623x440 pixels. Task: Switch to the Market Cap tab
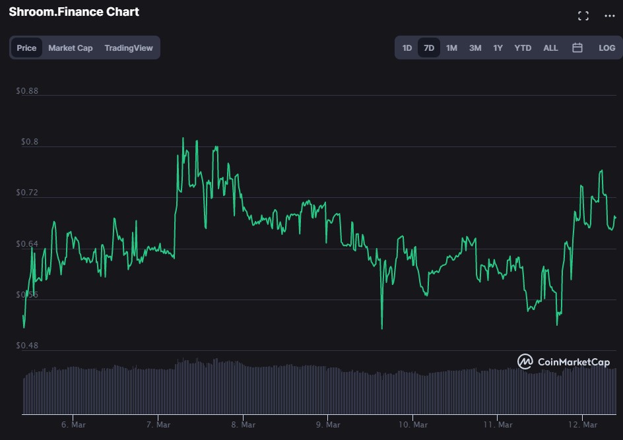71,48
